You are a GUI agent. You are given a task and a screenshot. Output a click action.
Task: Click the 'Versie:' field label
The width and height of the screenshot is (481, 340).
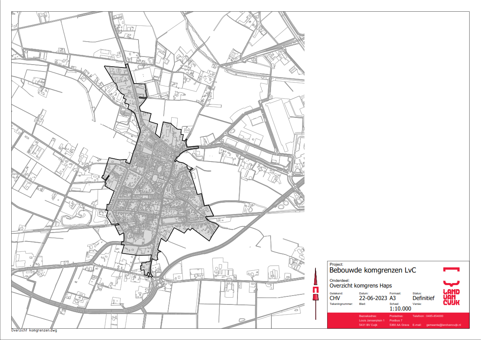coord(417,303)
